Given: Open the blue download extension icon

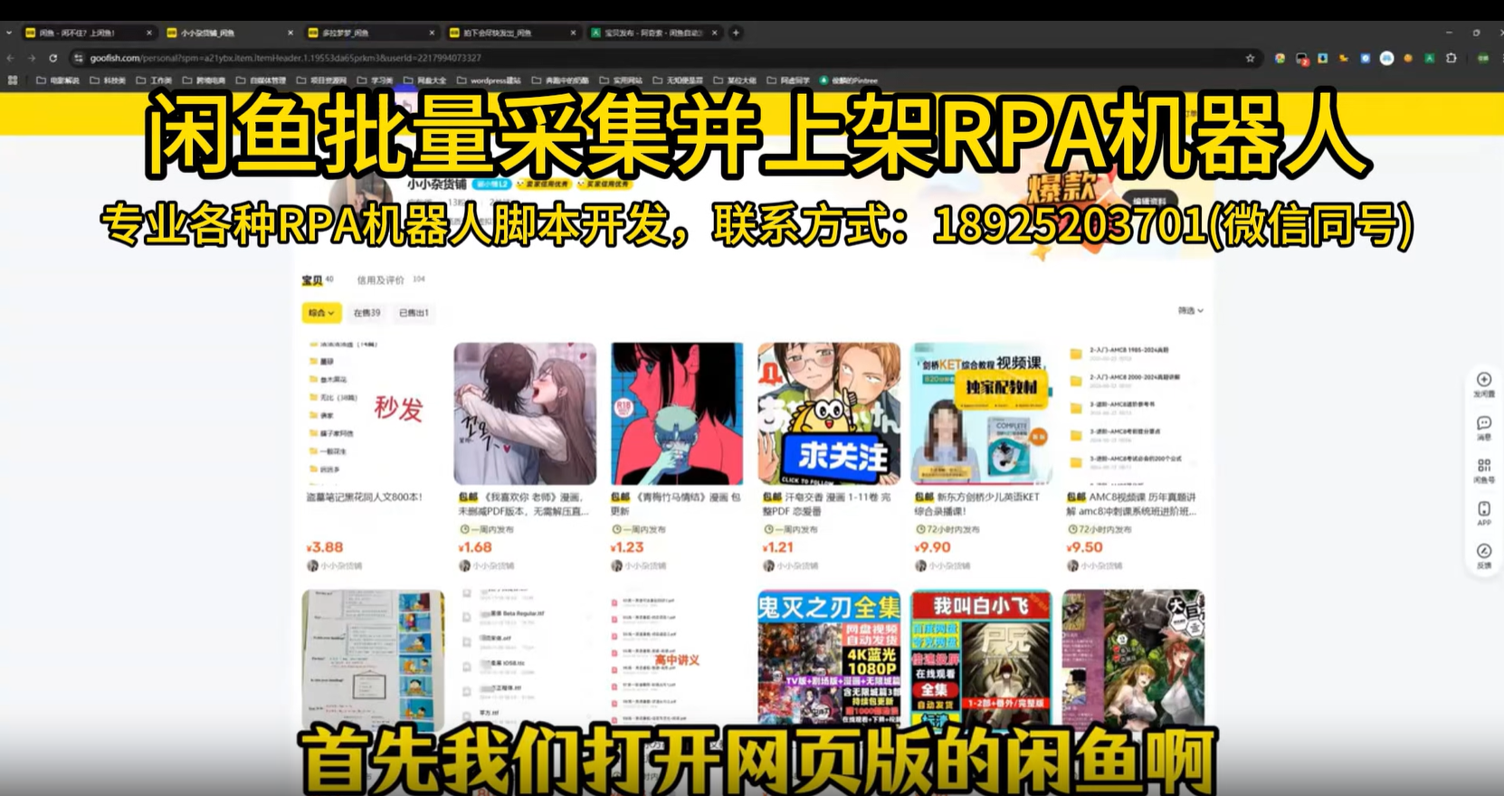Looking at the screenshot, I should click(1323, 58).
